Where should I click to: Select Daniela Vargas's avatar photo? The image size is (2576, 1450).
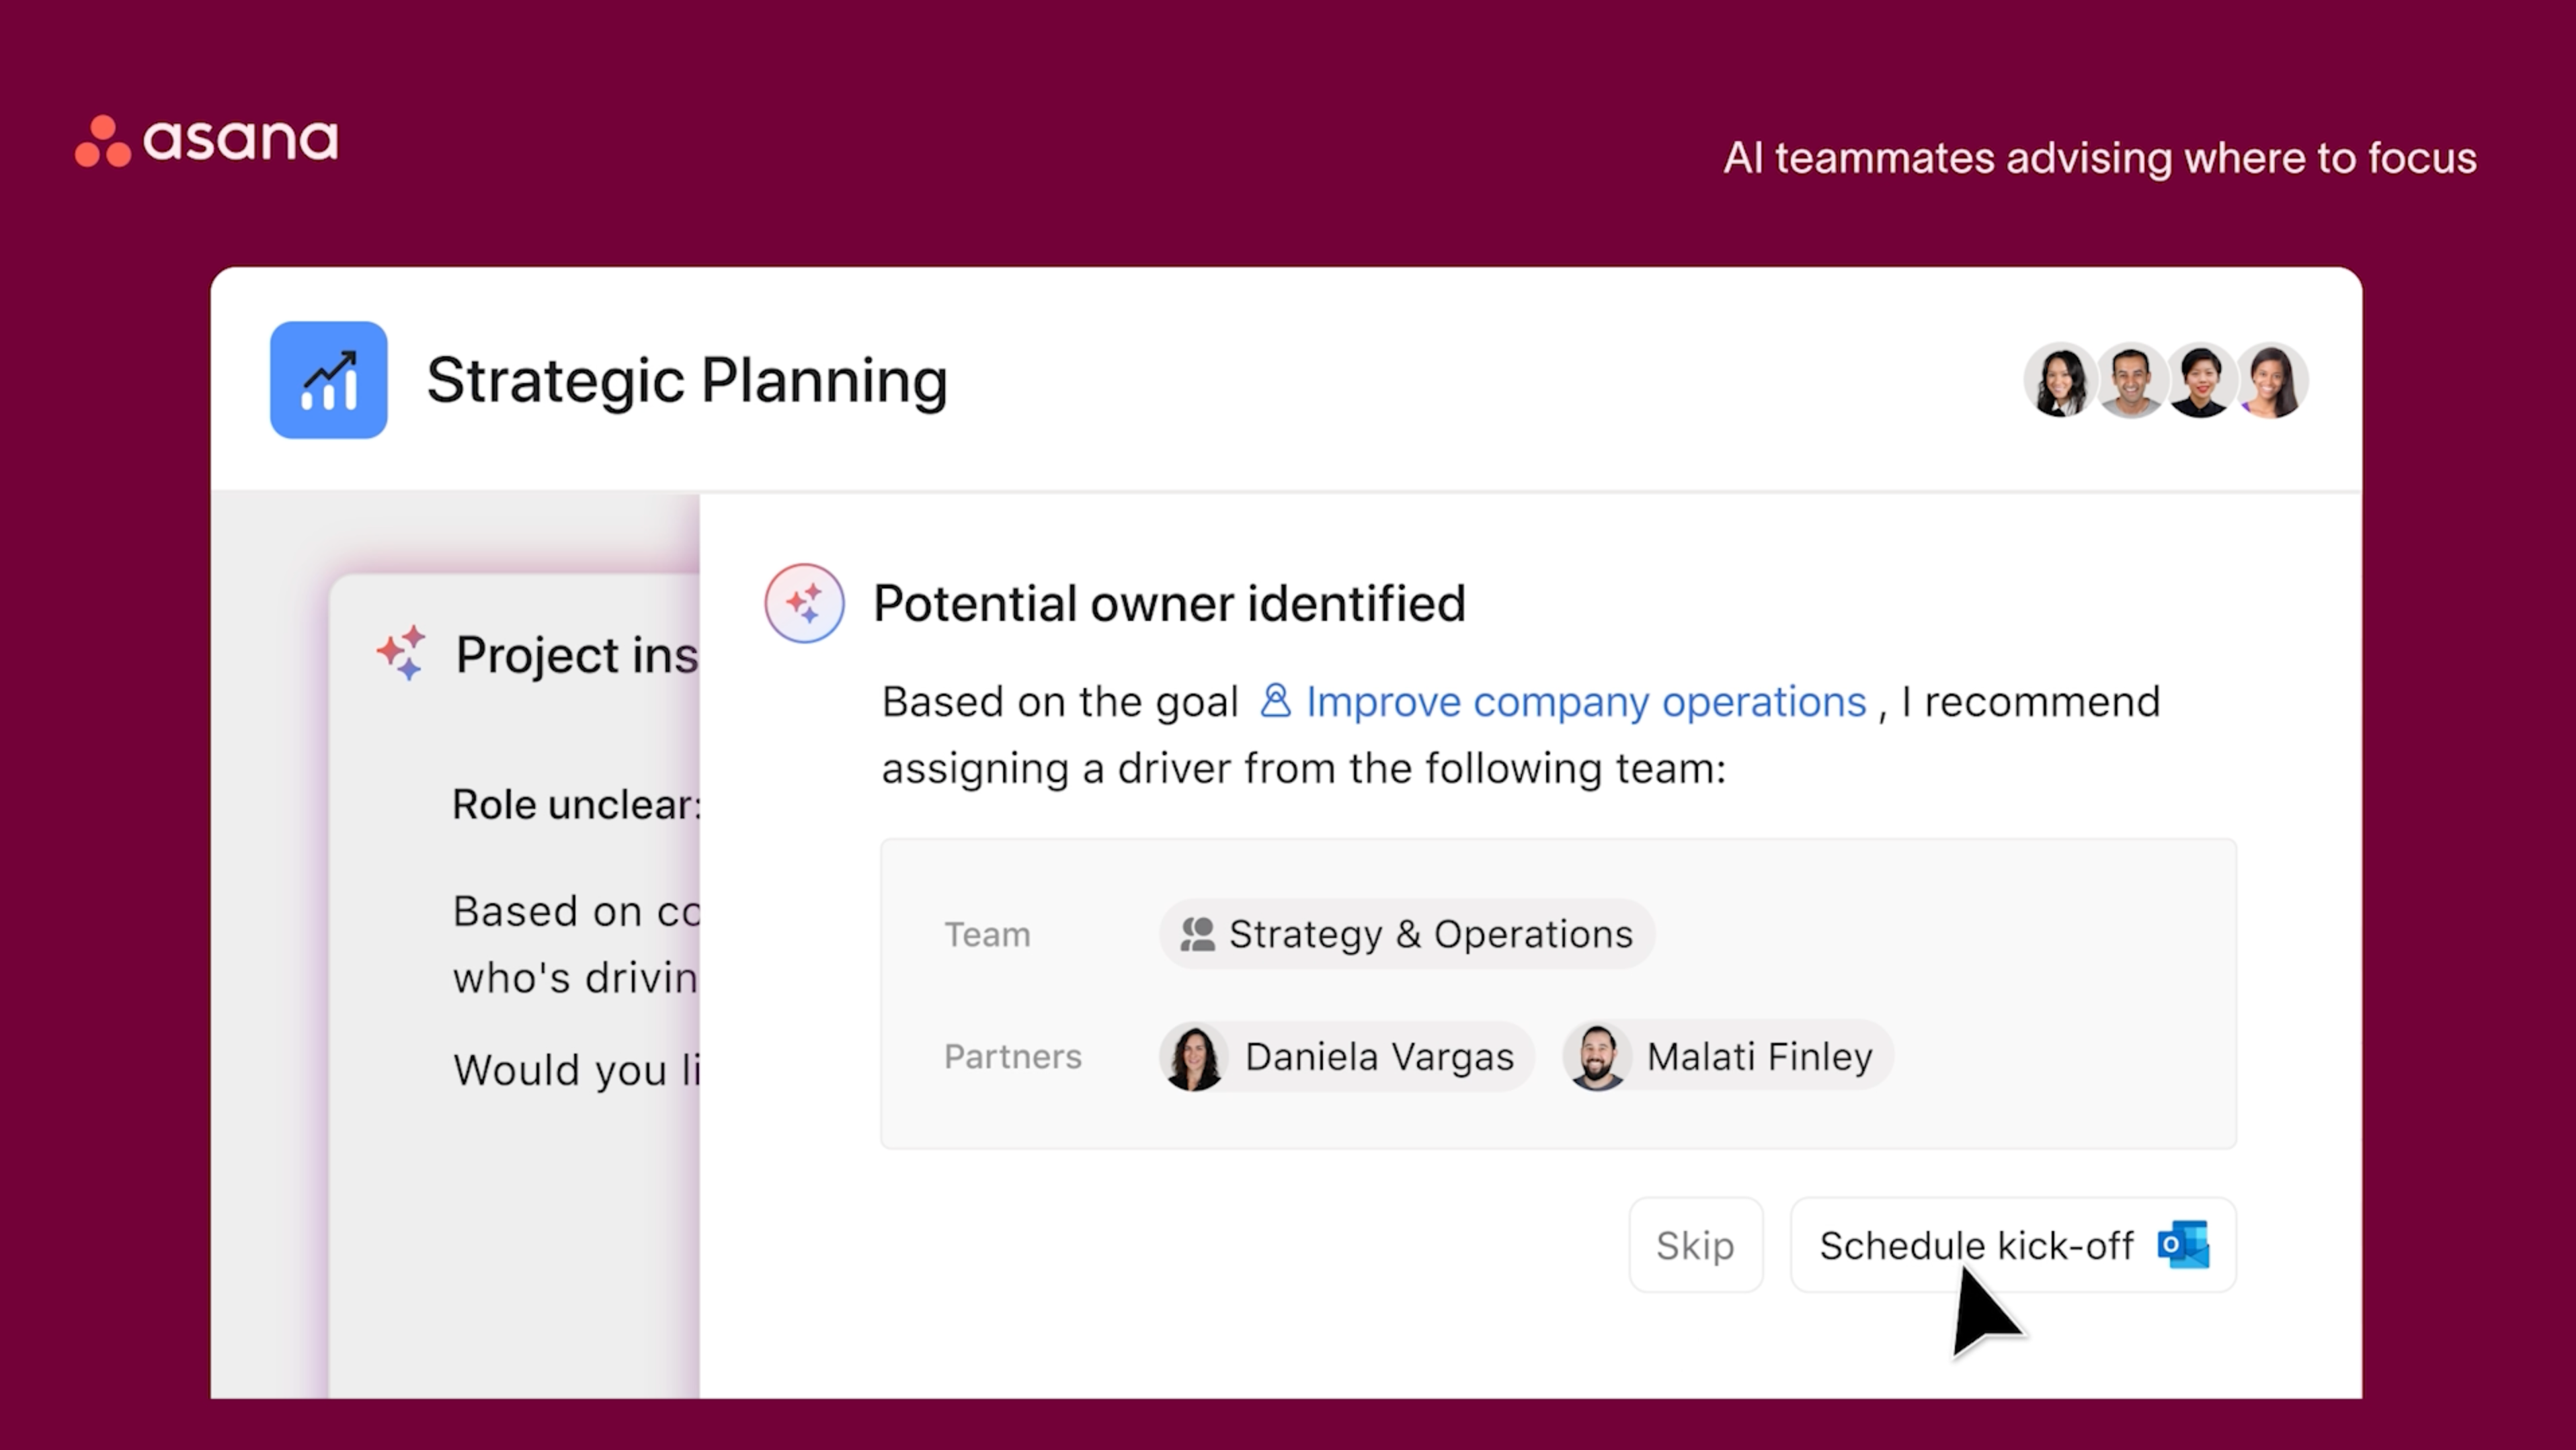(x=1193, y=1056)
